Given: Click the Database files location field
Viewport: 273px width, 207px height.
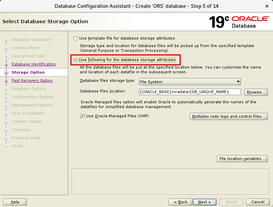Looking at the screenshot, I should 190,92.
